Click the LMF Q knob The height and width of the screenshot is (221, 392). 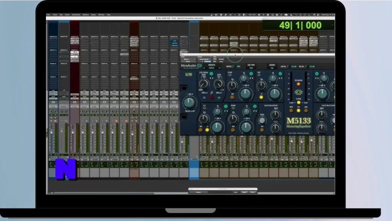243,79
